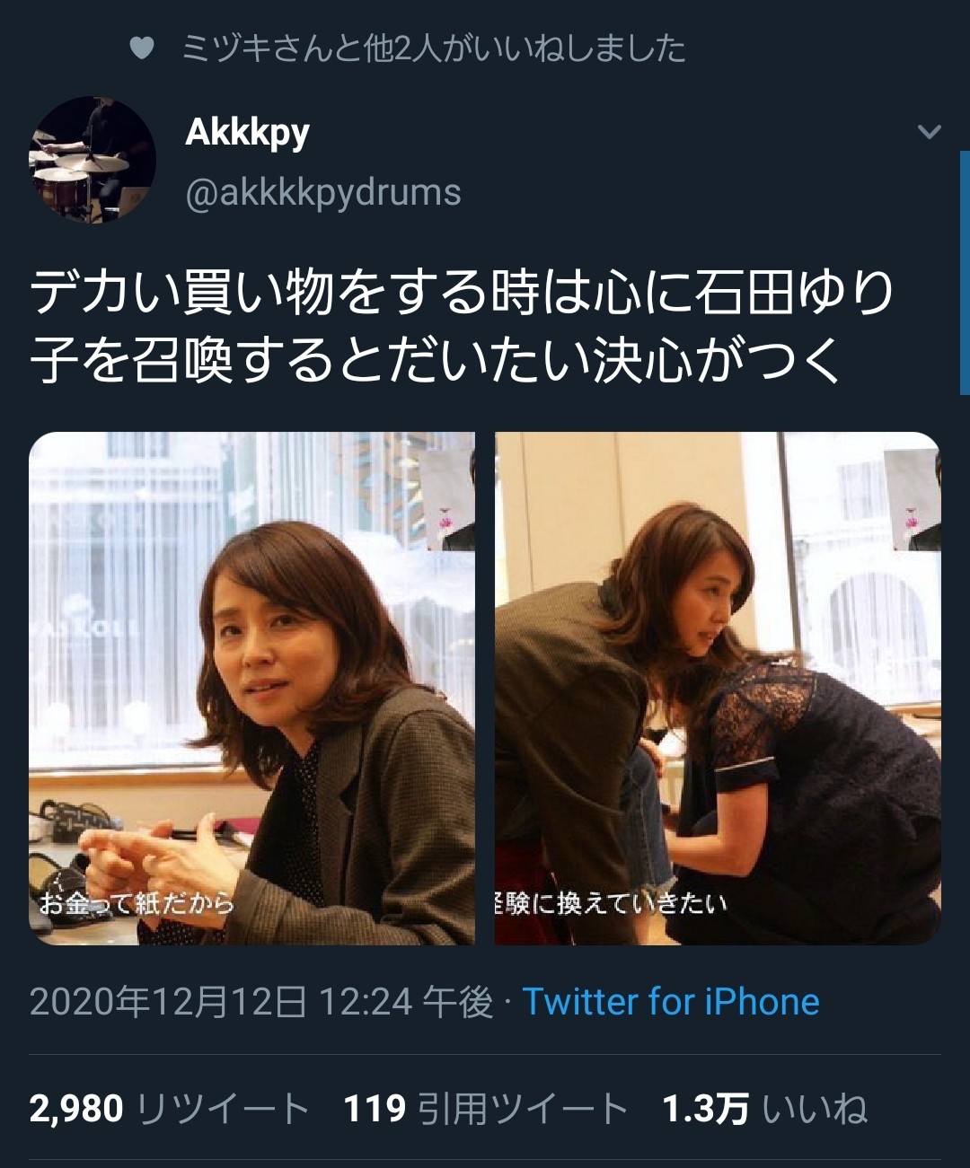Viewport: 970px width, 1168px height.
Task: Open the Akkkpy drum-kit profile avatar
Action: coord(93,159)
